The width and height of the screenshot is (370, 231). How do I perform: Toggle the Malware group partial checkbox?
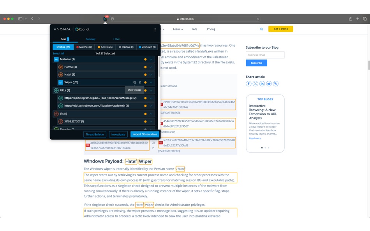pyautogui.click(x=56, y=59)
